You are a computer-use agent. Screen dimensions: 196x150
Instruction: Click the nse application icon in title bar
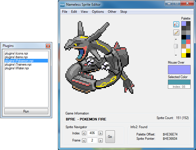[62, 5]
